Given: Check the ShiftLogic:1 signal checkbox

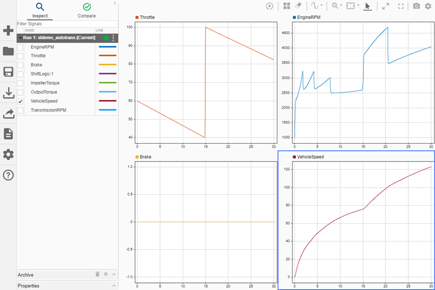Looking at the screenshot, I should click(21, 74).
